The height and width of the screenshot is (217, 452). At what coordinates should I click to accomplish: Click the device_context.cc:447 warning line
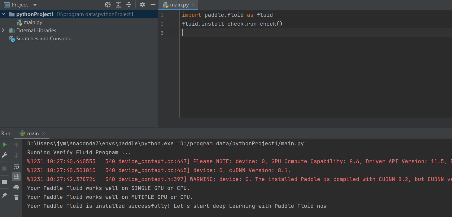[x=240, y=162]
